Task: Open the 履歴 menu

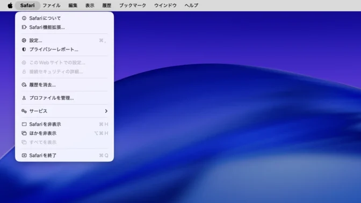Action: (x=107, y=5)
